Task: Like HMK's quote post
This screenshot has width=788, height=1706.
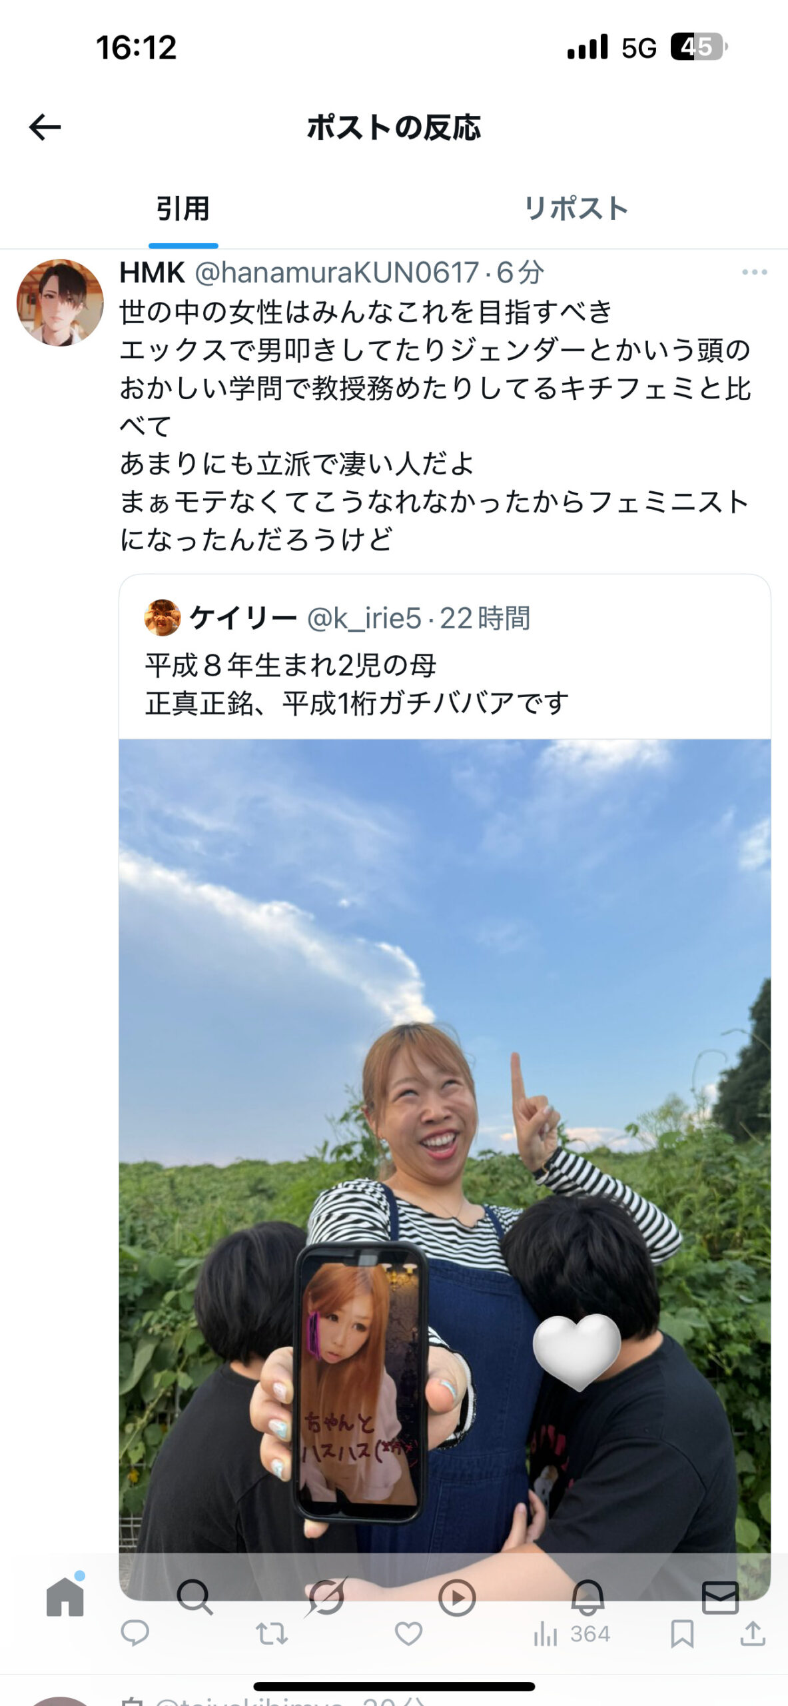Action: point(408,1634)
